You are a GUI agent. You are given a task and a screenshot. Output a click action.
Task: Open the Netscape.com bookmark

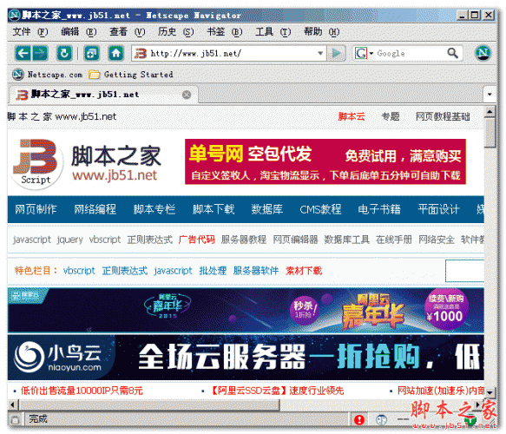[x=48, y=75]
